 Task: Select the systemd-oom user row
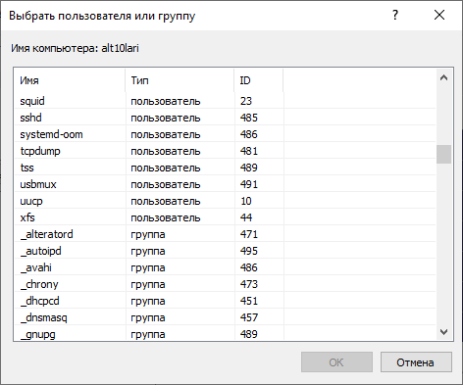click(x=225, y=134)
